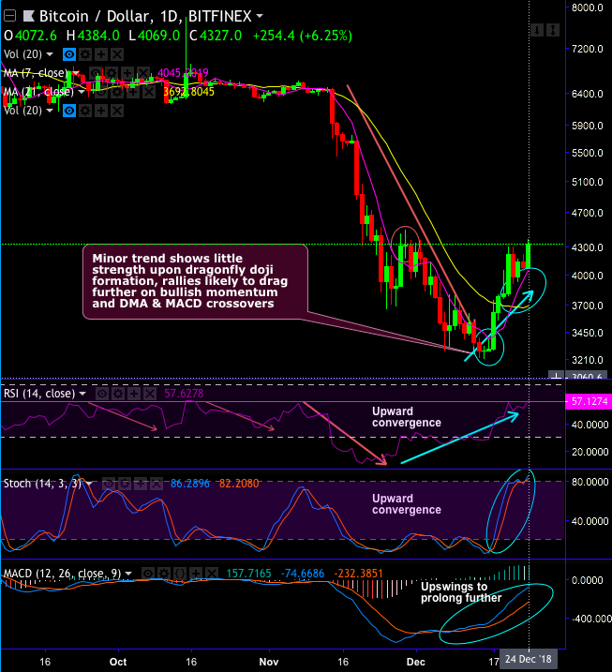Click the magenta 57.1274 price scale label
612x672 pixels.
coord(589,401)
